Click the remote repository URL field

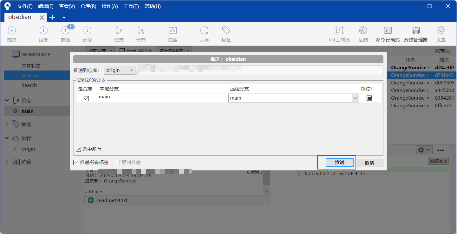(x=260, y=70)
